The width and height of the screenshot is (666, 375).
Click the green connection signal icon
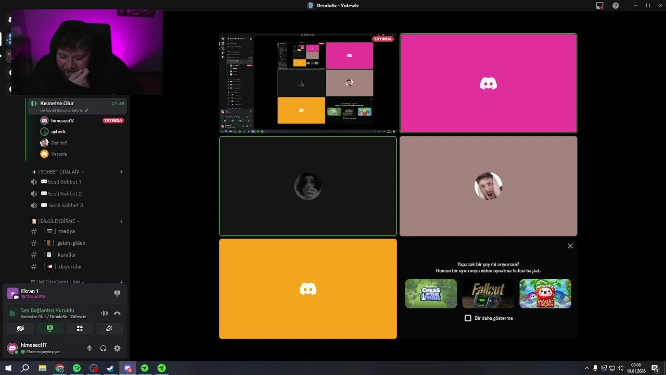point(12,313)
